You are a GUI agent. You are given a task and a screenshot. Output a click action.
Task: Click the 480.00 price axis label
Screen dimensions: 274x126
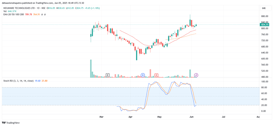pos(265,77)
